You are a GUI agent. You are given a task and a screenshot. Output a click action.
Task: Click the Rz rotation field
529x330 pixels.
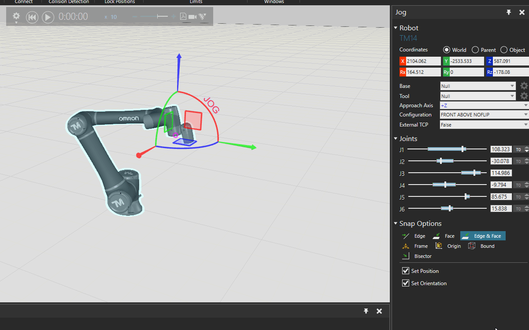tap(511, 72)
